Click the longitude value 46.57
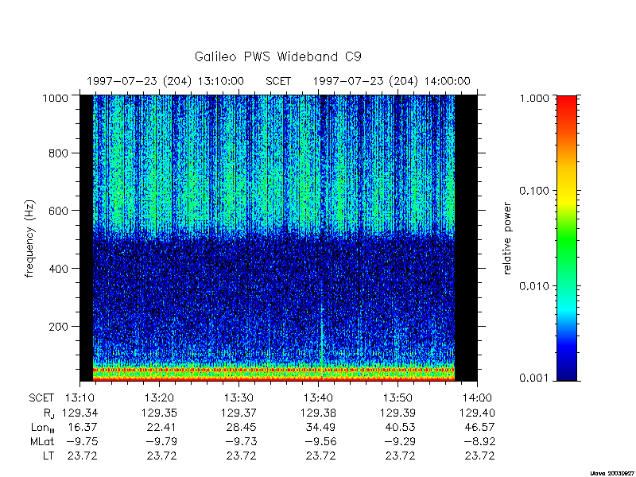The image size is (636, 477). pos(480,427)
